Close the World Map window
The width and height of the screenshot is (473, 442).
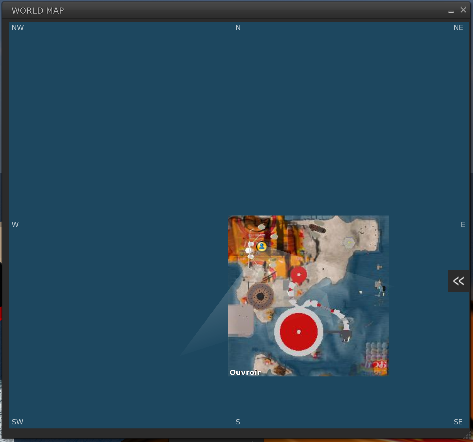tap(463, 10)
